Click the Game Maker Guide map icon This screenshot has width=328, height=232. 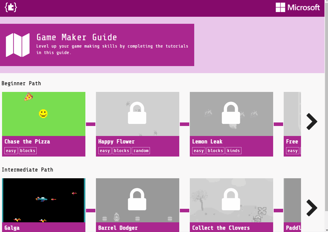pos(18,45)
